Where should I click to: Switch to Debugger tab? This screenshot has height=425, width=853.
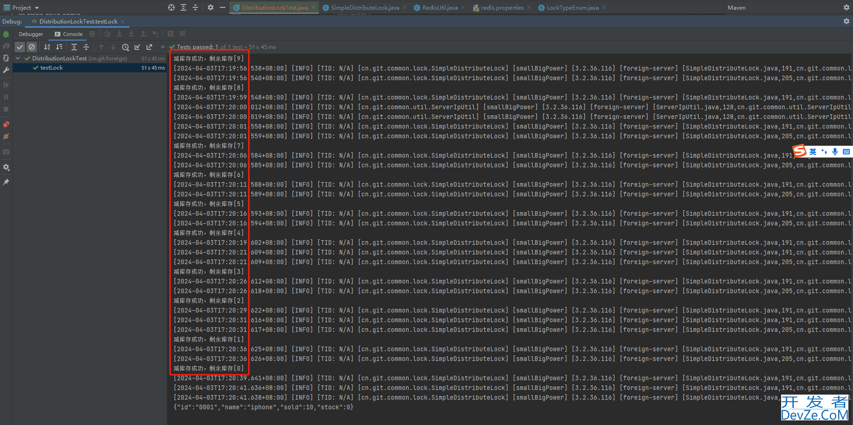(31, 34)
